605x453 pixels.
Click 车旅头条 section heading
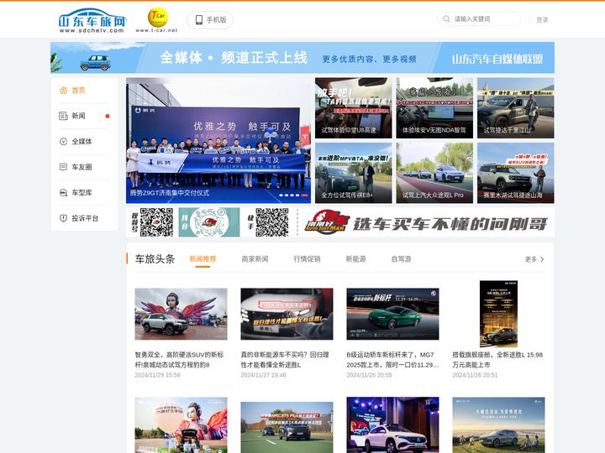click(x=155, y=259)
